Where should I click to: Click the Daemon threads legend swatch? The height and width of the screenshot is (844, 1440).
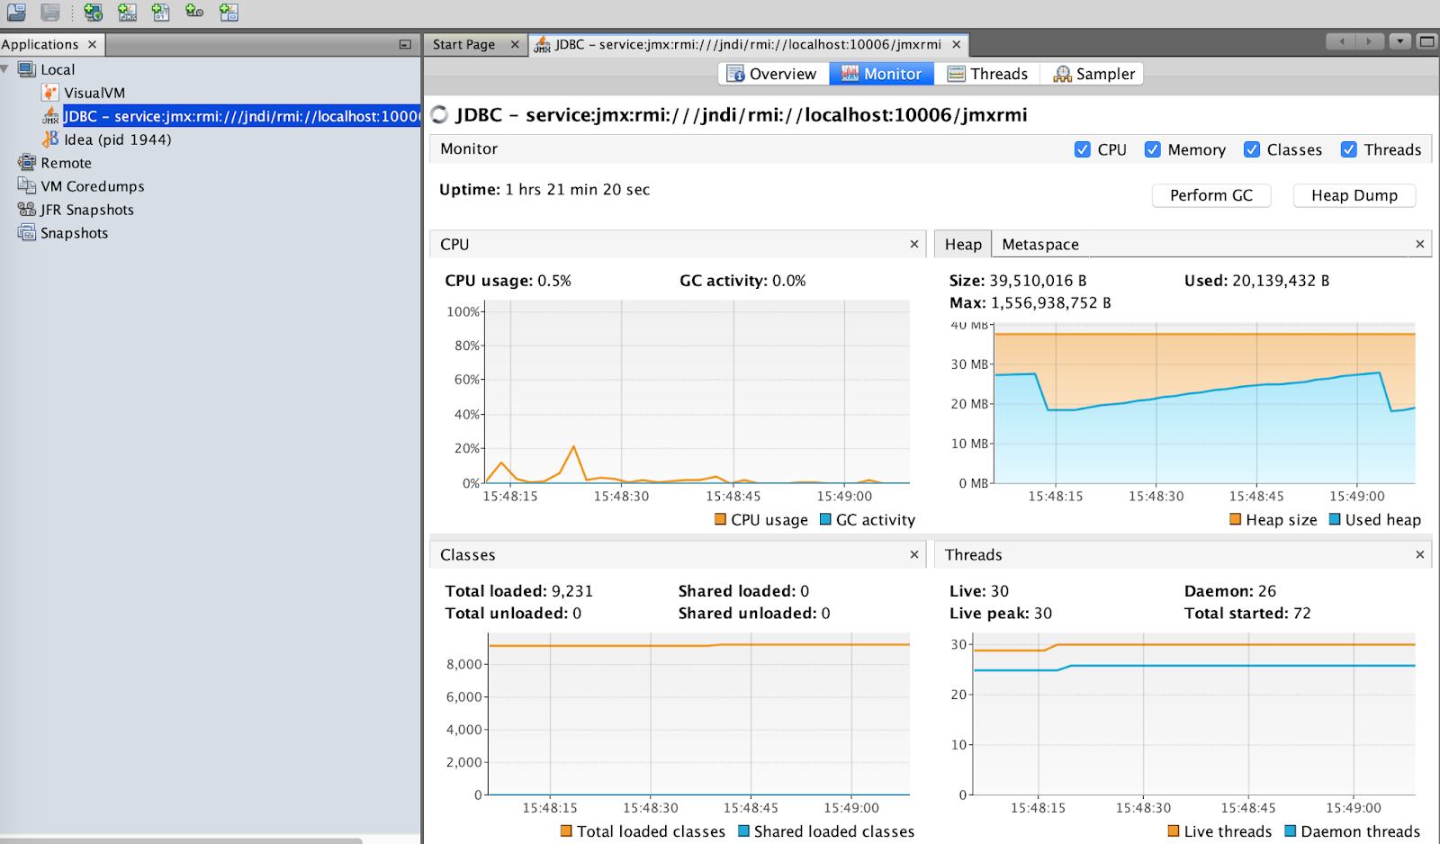coord(1290,831)
